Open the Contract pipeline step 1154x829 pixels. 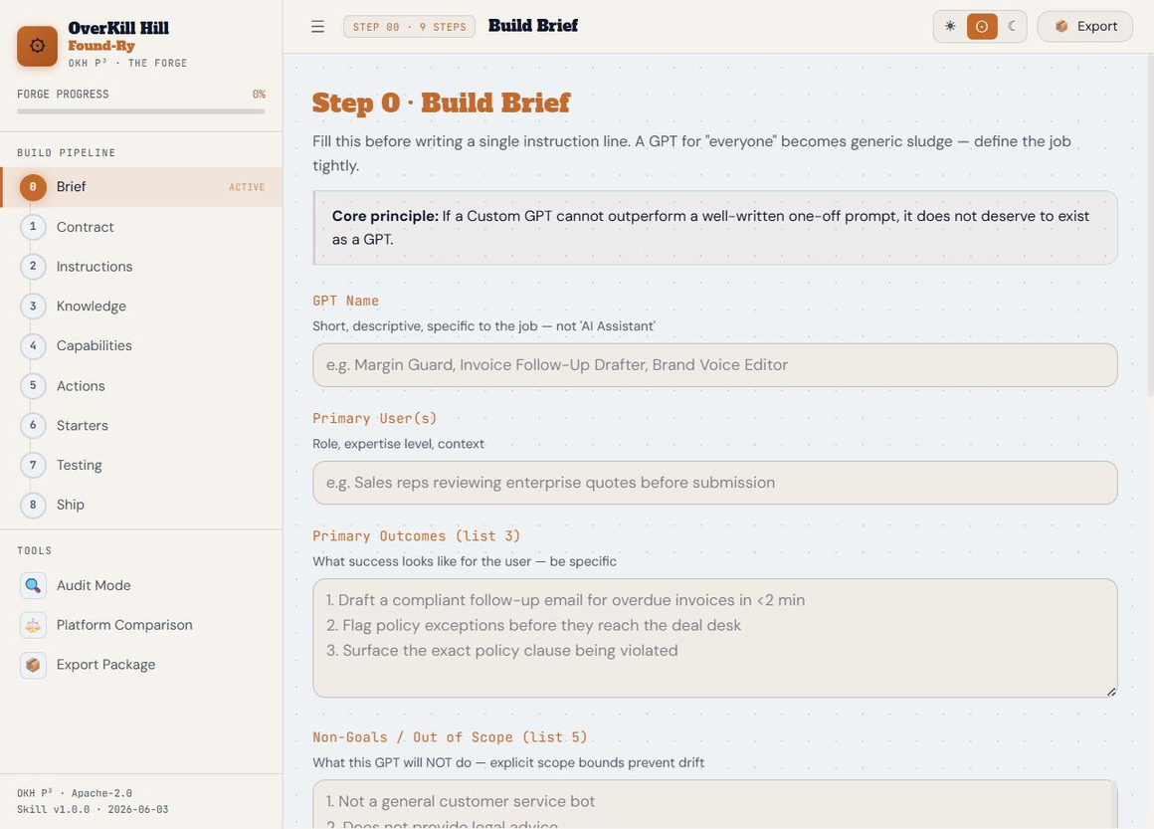pyautogui.click(x=141, y=227)
